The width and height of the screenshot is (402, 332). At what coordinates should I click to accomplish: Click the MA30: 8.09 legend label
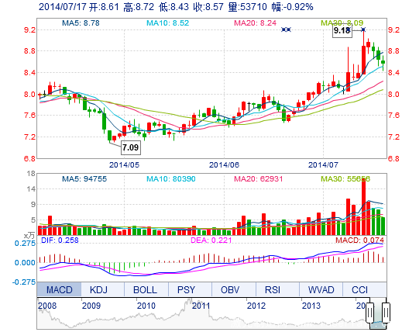click(342, 23)
